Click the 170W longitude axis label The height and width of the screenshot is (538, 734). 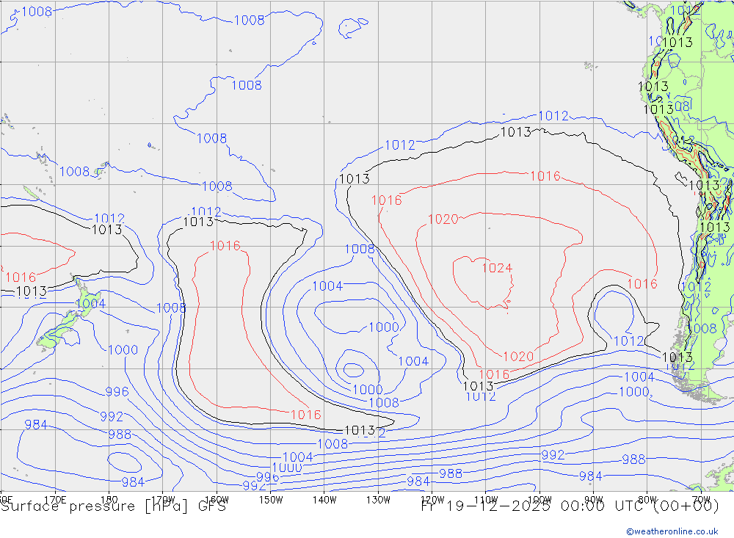(164, 500)
